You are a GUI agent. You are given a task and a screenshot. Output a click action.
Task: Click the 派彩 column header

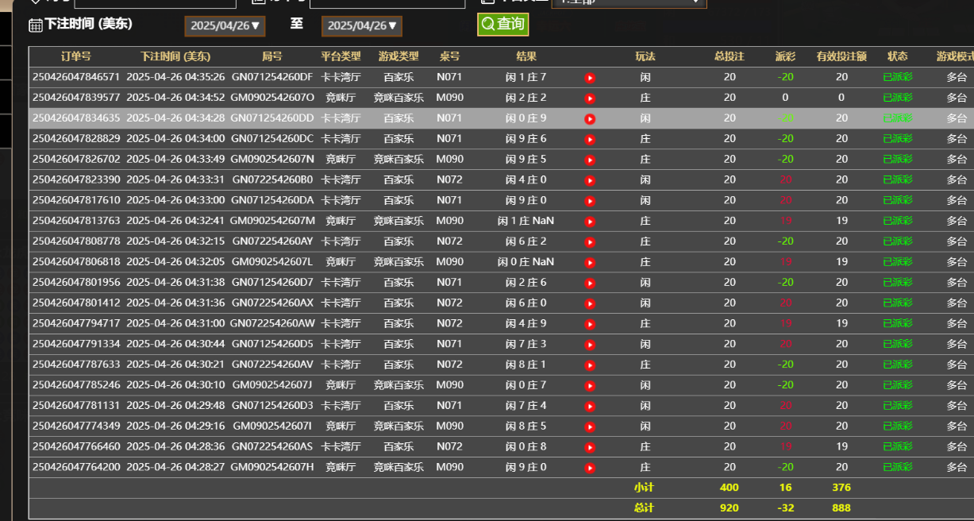pos(785,56)
